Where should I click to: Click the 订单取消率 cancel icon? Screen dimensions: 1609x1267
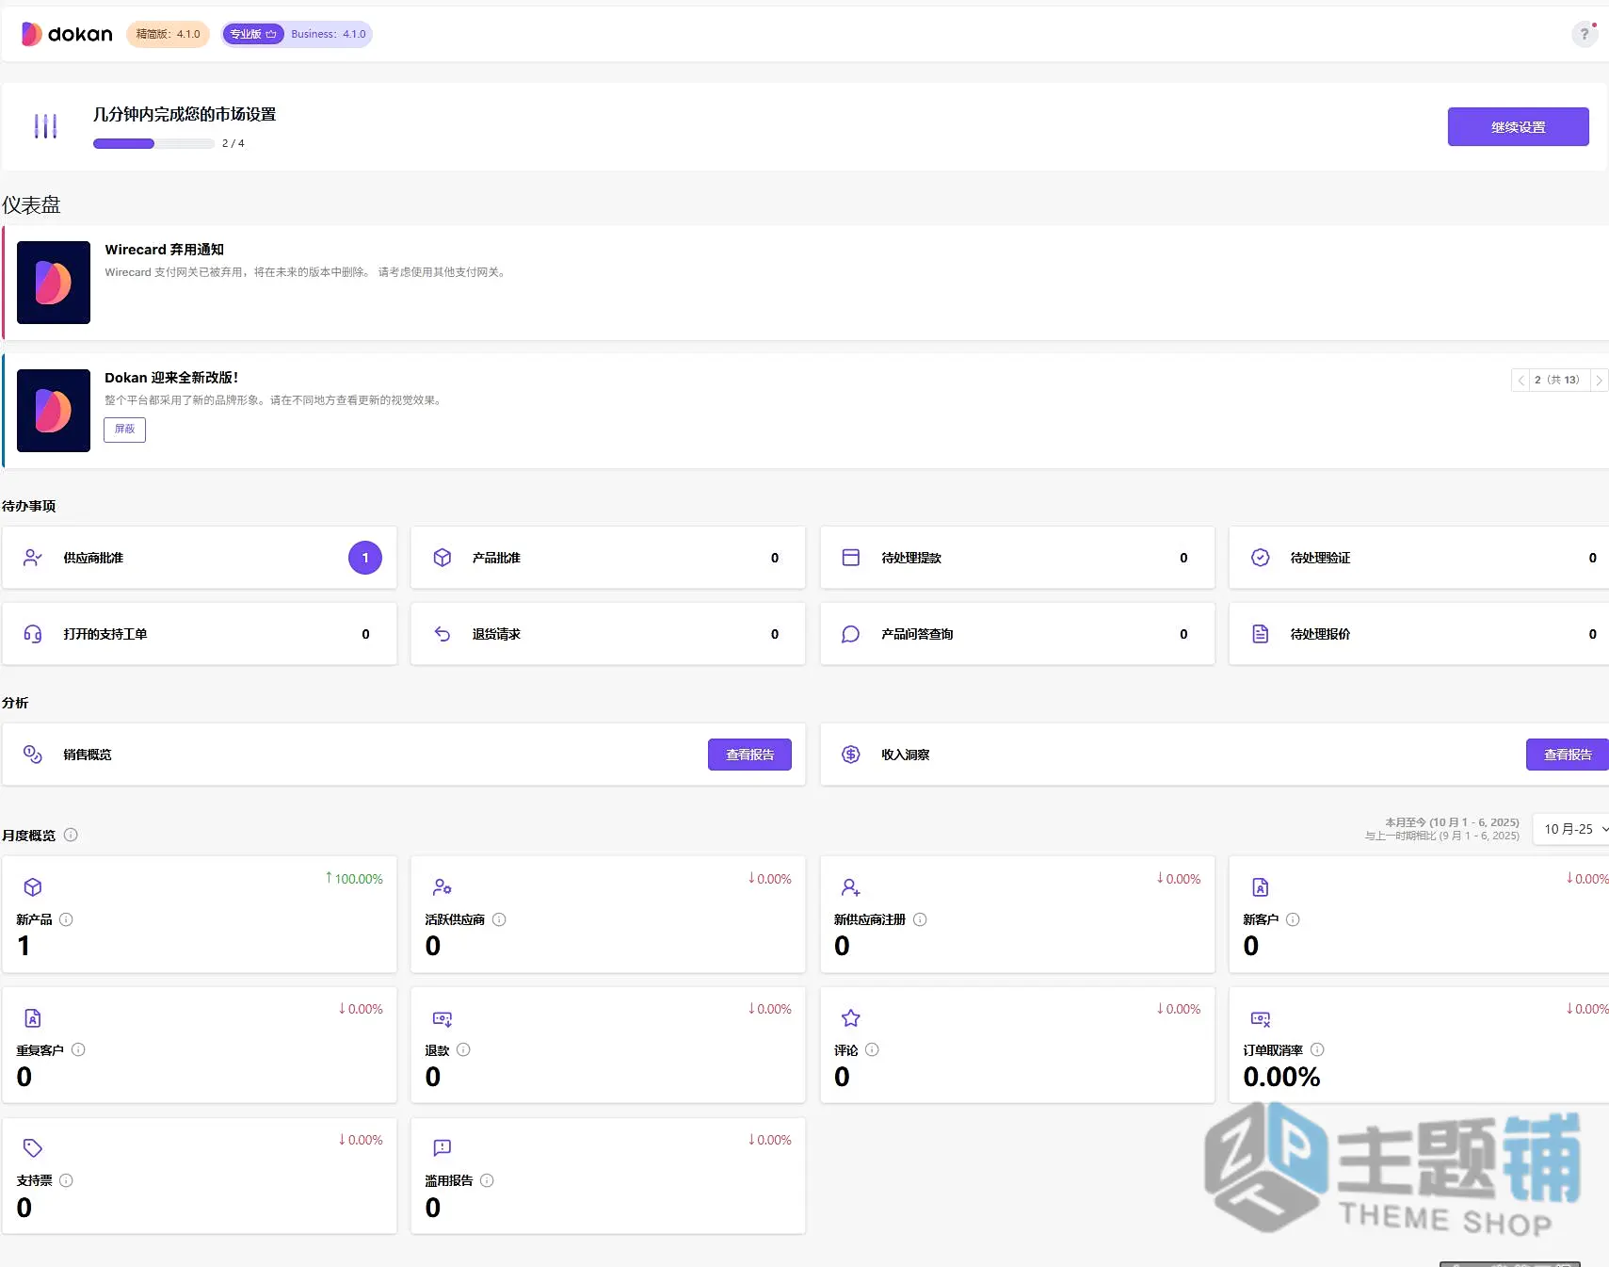pyautogui.click(x=1260, y=1018)
